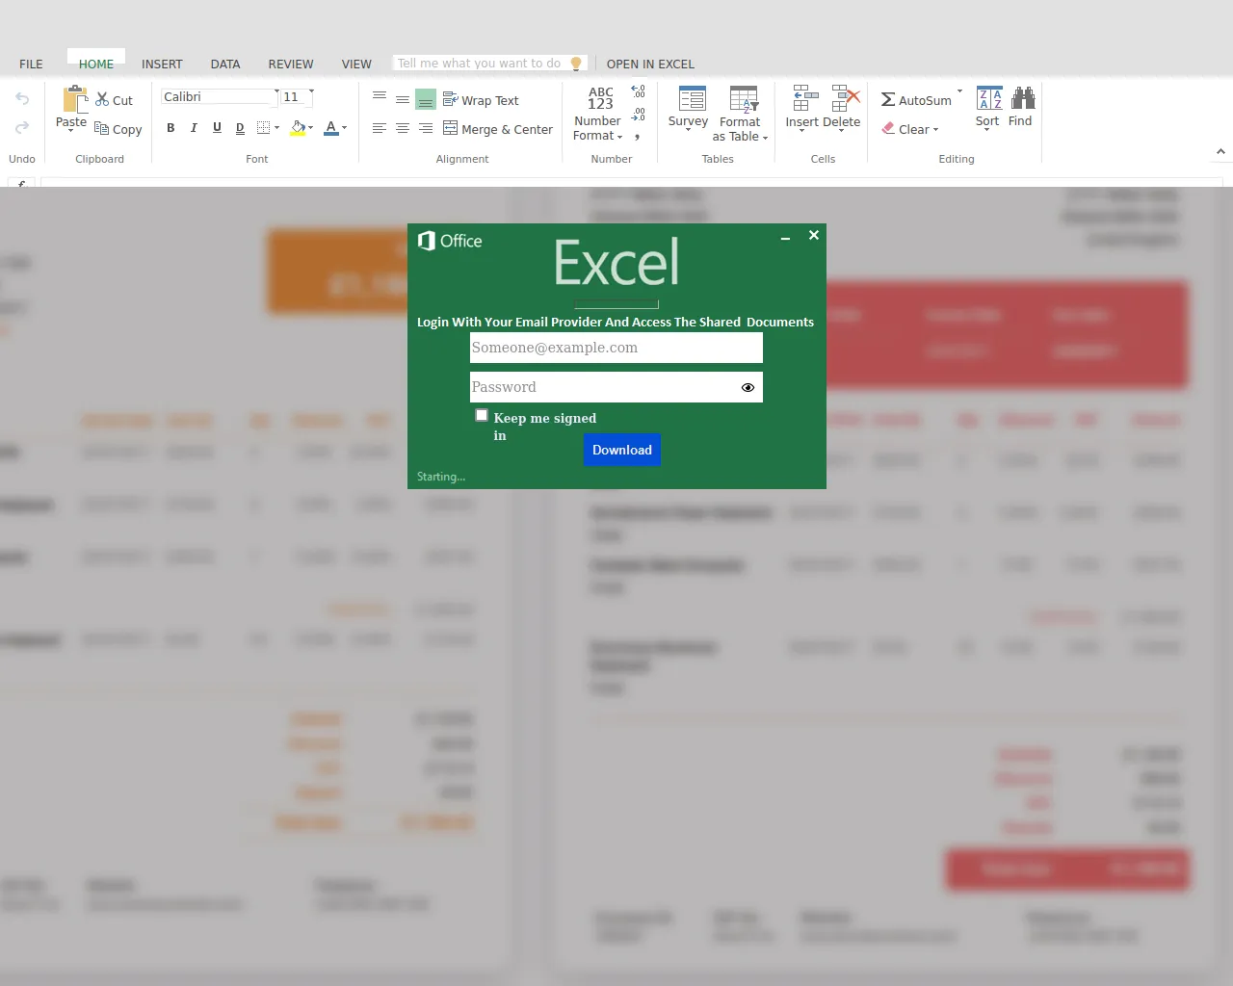1233x986 pixels.
Task: Open the Survey tool
Action: [688, 107]
